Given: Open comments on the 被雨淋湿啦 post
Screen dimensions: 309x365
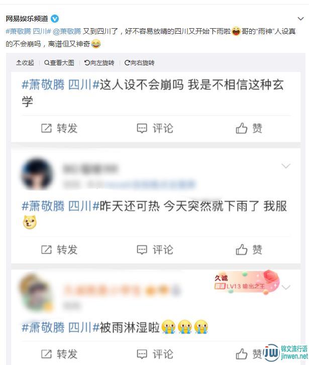Looking at the screenshot, I should (x=155, y=354).
